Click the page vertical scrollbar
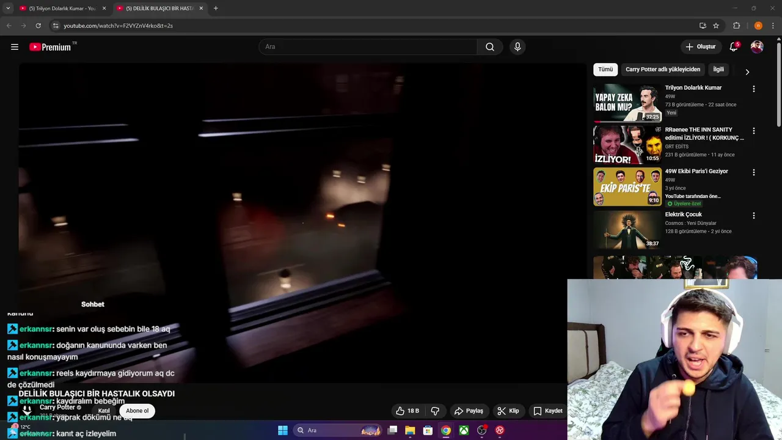The image size is (782, 440). [x=779, y=86]
